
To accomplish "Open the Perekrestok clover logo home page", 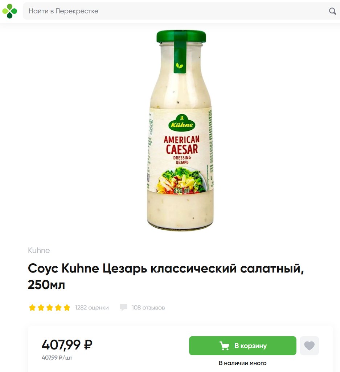I will coord(10,11).
